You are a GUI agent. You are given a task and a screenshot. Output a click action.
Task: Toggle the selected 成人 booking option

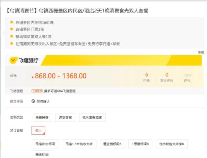pyautogui.click(x=39, y=130)
